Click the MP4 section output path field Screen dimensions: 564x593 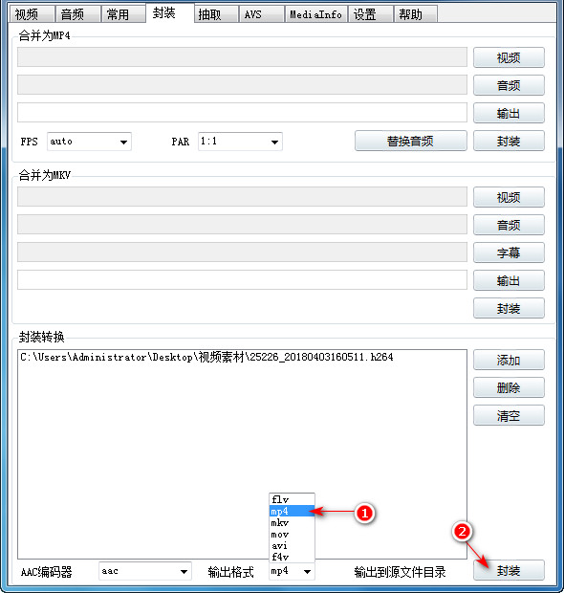[x=242, y=113]
